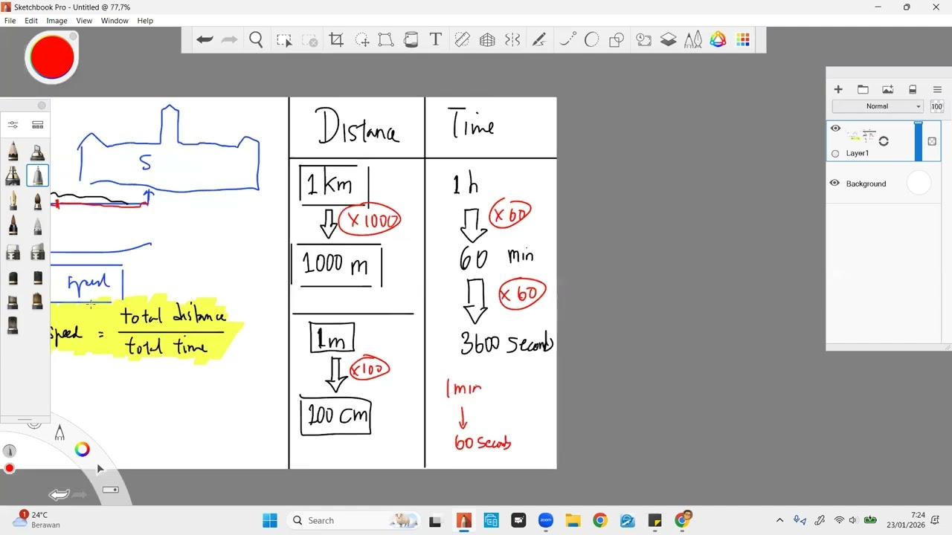The width and height of the screenshot is (952, 535).
Task: Open the Edit menu
Action: pyautogui.click(x=31, y=21)
